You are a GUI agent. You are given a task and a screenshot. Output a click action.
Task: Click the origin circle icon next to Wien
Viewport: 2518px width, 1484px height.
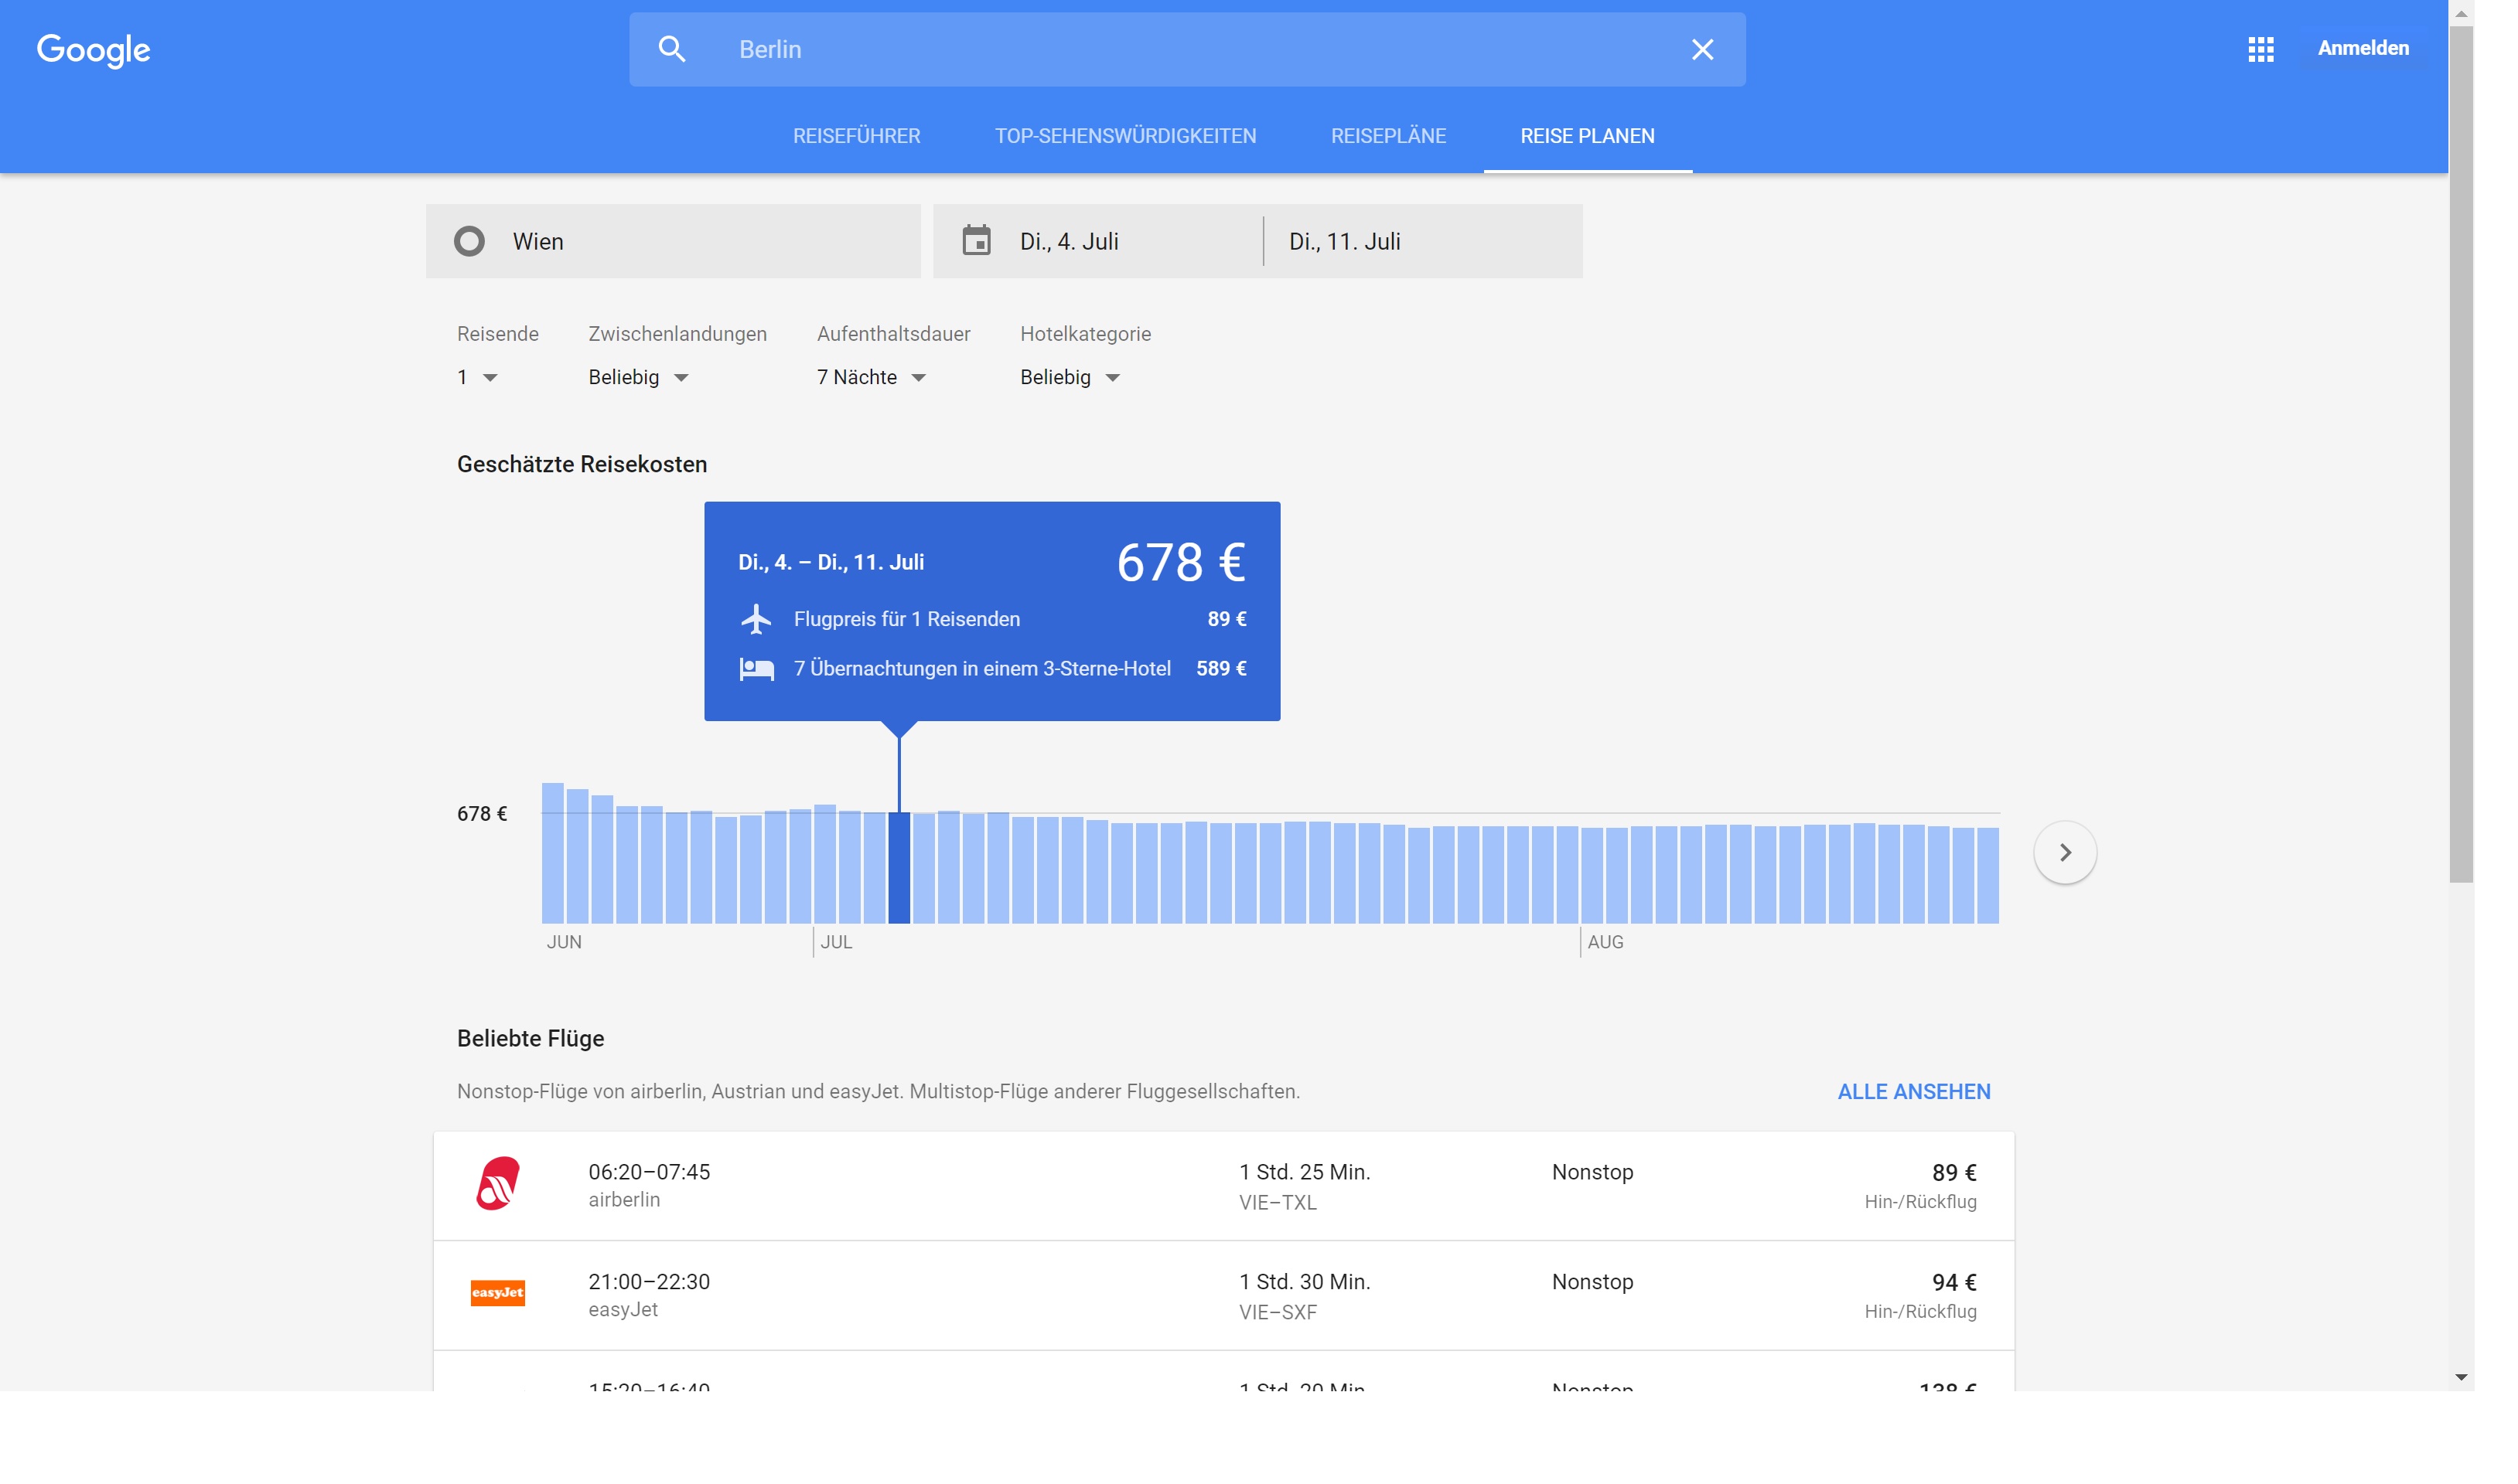pyautogui.click(x=469, y=241)
